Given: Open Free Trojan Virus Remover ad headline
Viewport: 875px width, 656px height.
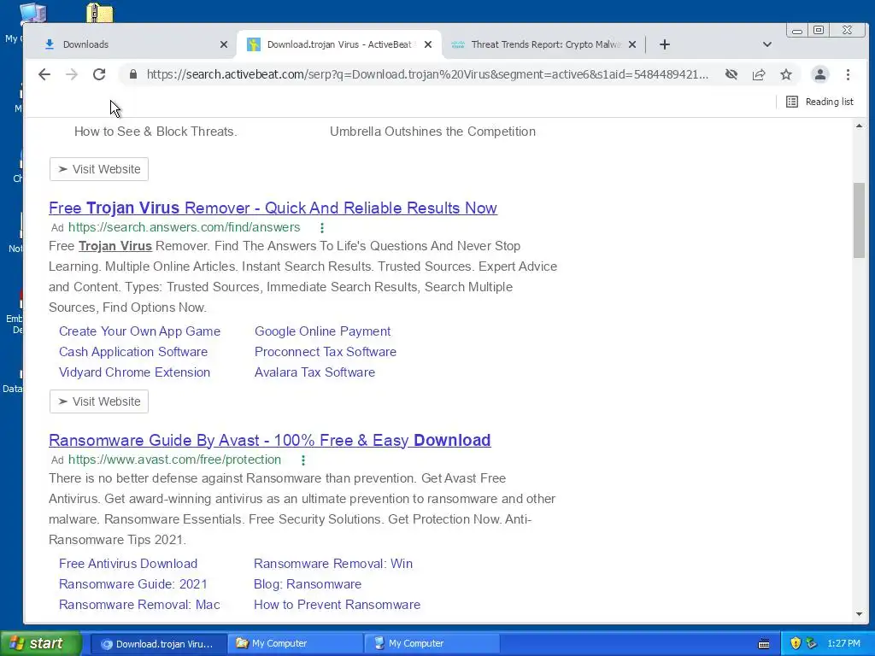Looking at the screenshot, I should click(273, 208).
